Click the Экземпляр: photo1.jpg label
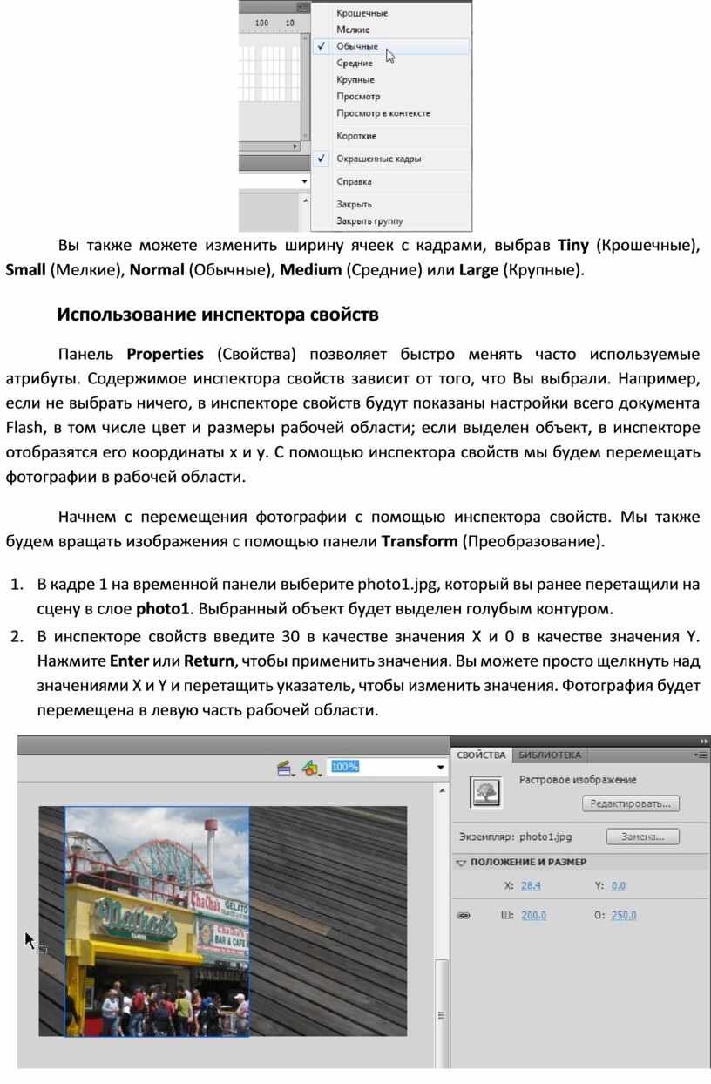Image resolution: width=711 pixels, height=1084 pixels. [x=516, y=837]
